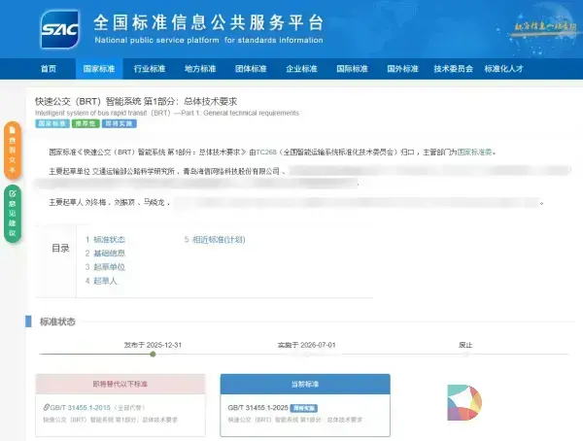Open the TC268 committee link
The image size is (583, 441).
coord(266,153)
